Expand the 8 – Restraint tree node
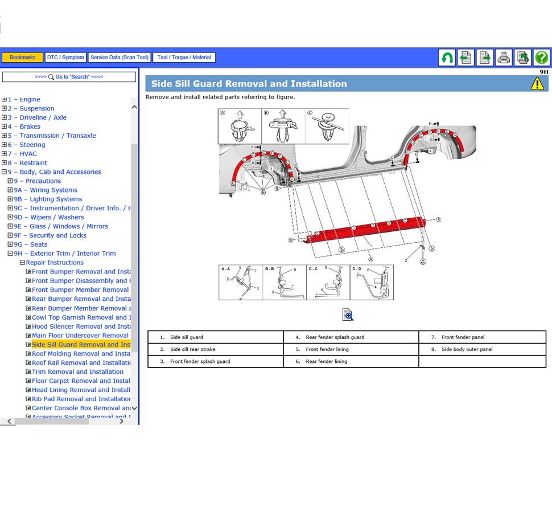Screen dimensions: 552x506 4,162
